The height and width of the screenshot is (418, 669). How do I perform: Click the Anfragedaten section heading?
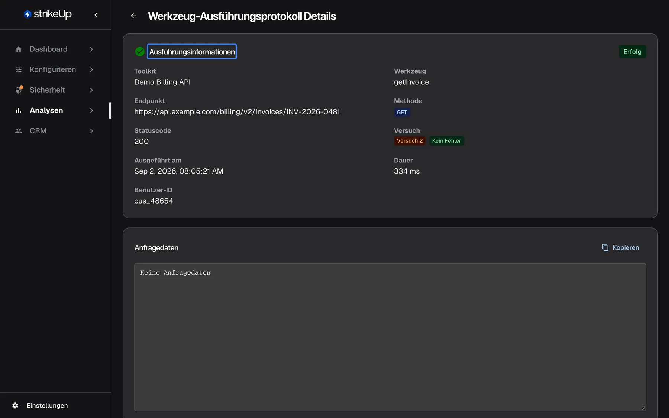[x=156, y=248]
